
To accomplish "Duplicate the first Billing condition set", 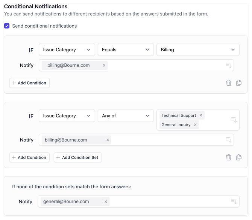I will [x=239, y=83].
